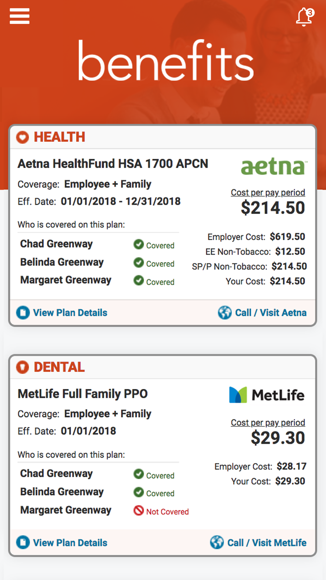Select Call / Visit MetLife link
The width and height of the screenshot is (326, 580).
tap(267, 542)
